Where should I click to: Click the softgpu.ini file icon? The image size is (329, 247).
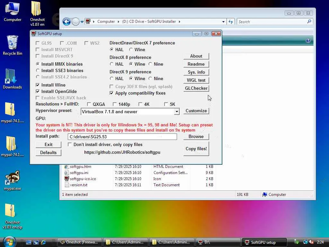coord(67,173)
